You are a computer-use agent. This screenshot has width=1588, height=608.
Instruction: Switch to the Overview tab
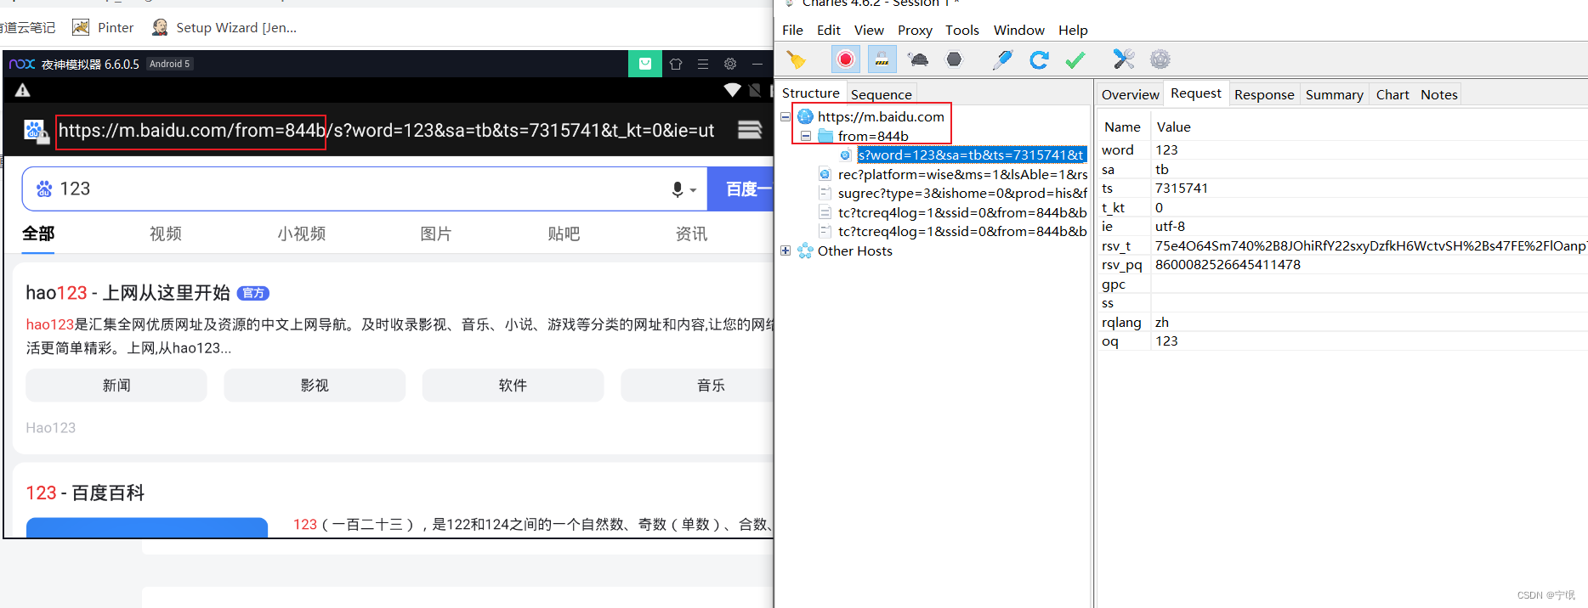(x=1130, y=94)
